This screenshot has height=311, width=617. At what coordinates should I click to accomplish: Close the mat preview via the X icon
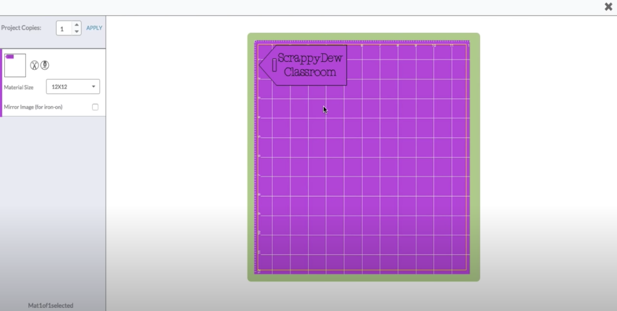pos(608,7)
